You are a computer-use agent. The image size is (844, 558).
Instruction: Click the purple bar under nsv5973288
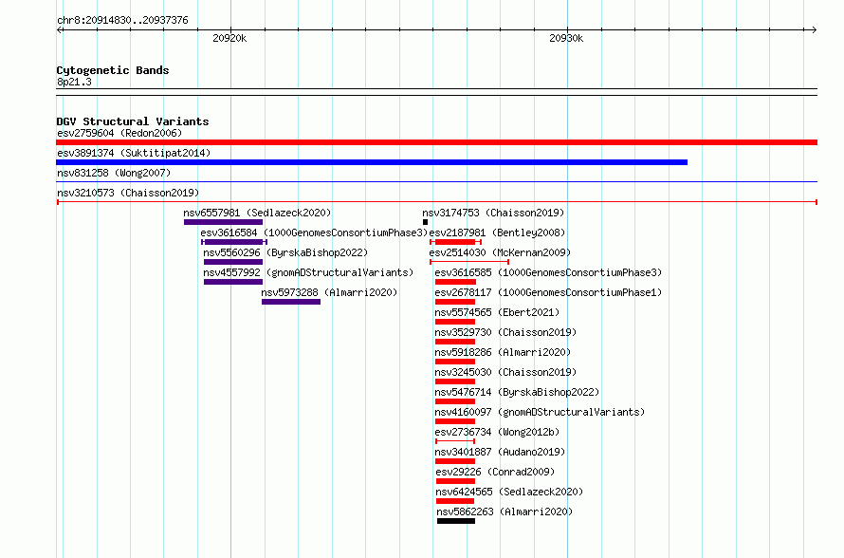tap(291, 302)
